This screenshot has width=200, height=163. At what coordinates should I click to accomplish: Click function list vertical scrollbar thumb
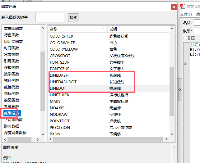172,92
